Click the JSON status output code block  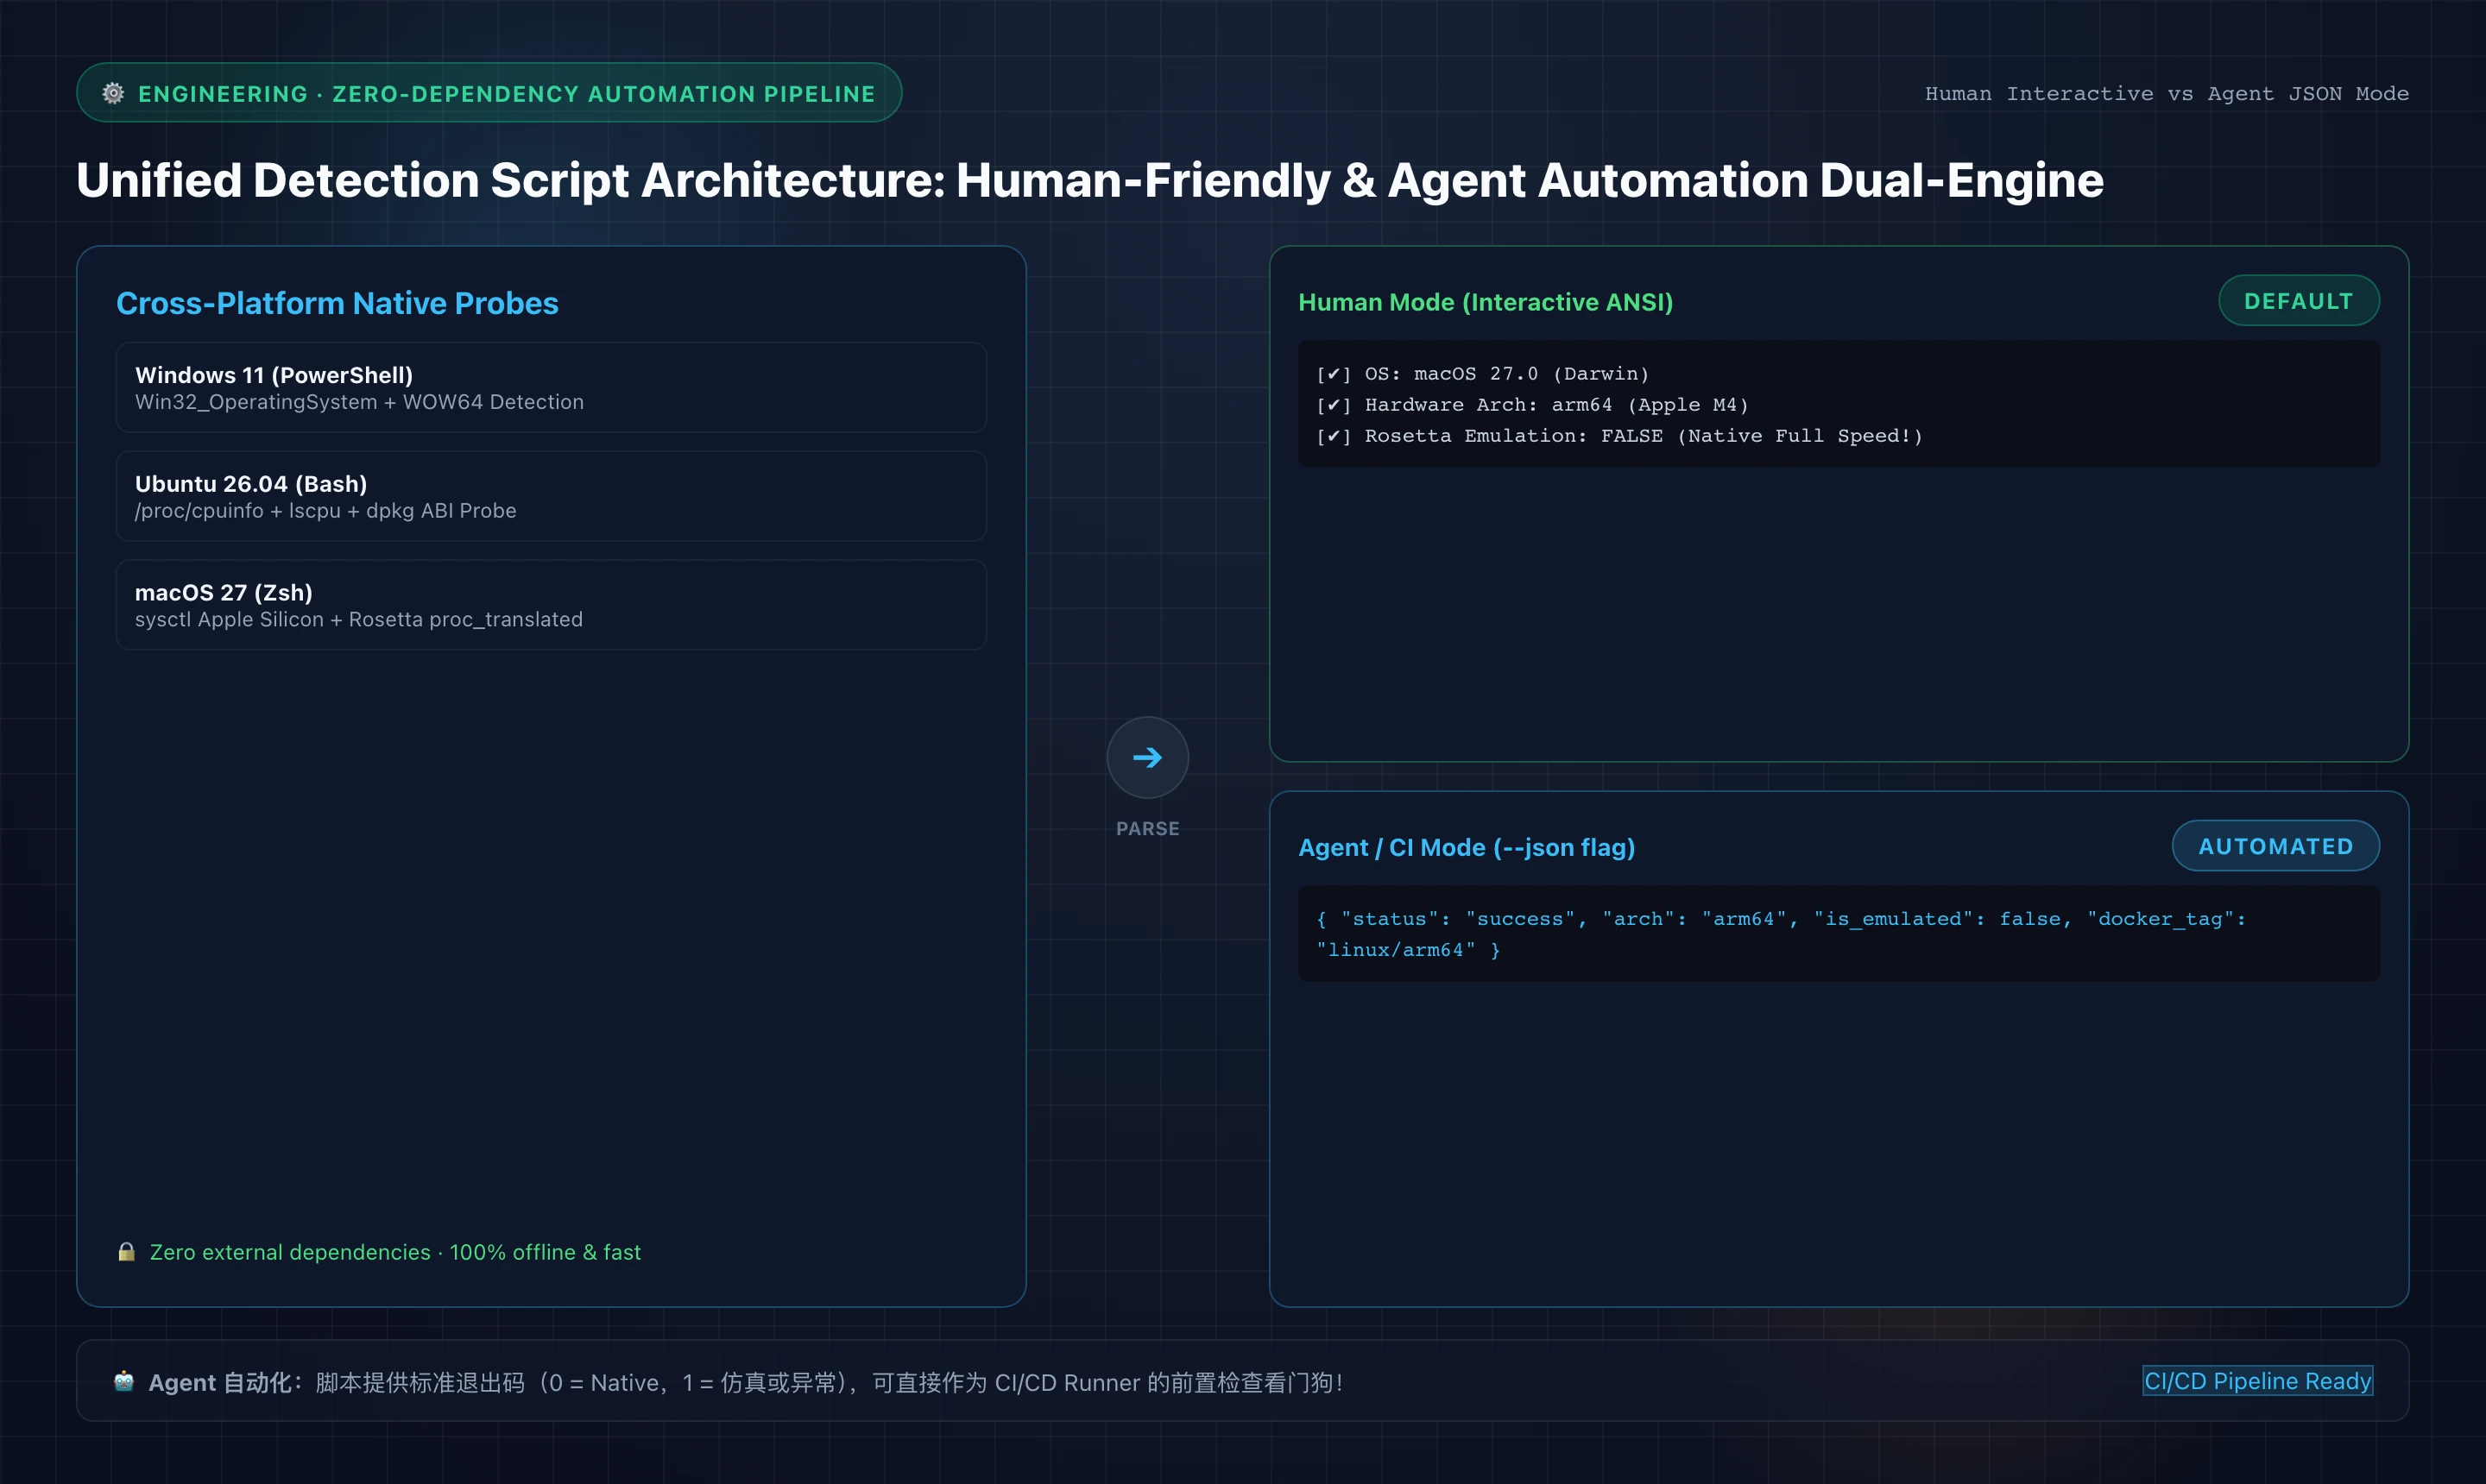click(1839, 934)
